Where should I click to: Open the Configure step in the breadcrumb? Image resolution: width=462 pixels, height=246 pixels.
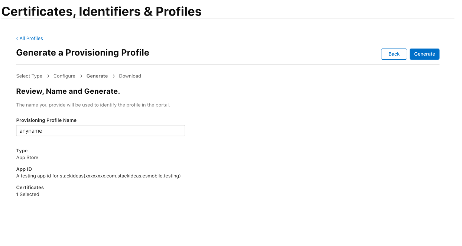point(64,76)
